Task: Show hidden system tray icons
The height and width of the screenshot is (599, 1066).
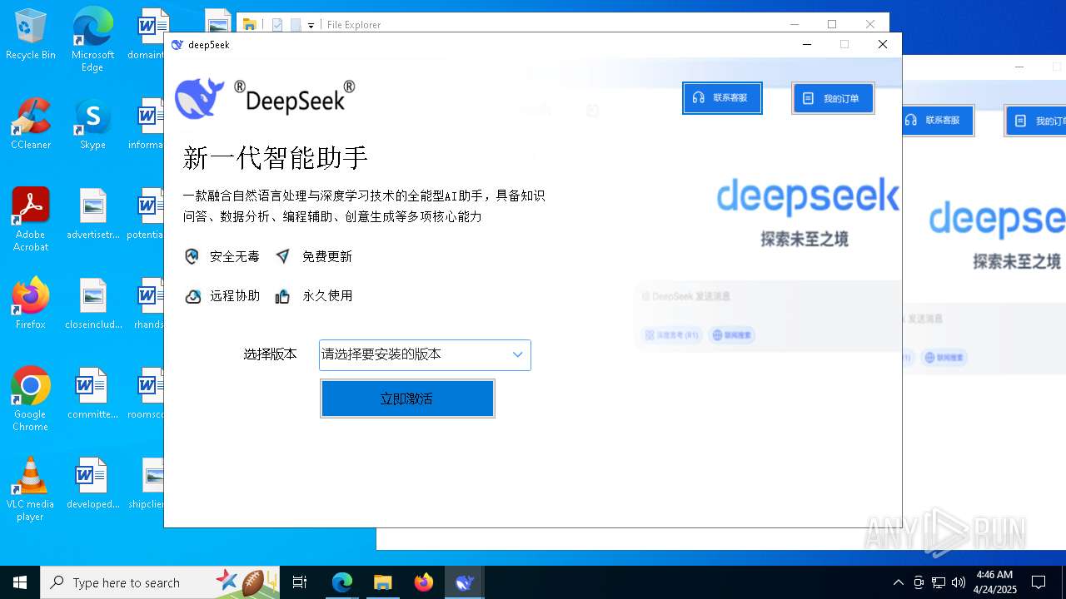Action: tap(898, 582)
